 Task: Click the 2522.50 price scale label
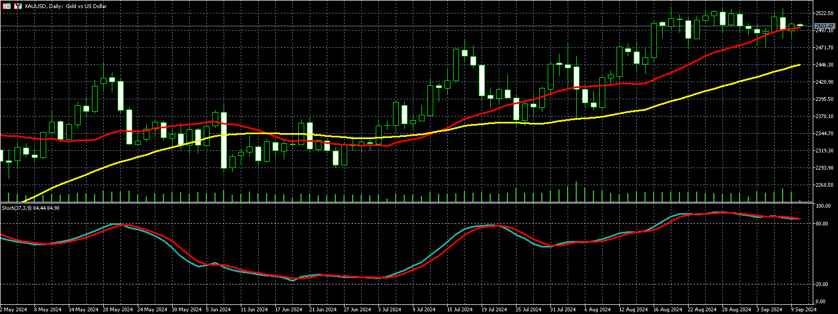[x=825, y=13]
